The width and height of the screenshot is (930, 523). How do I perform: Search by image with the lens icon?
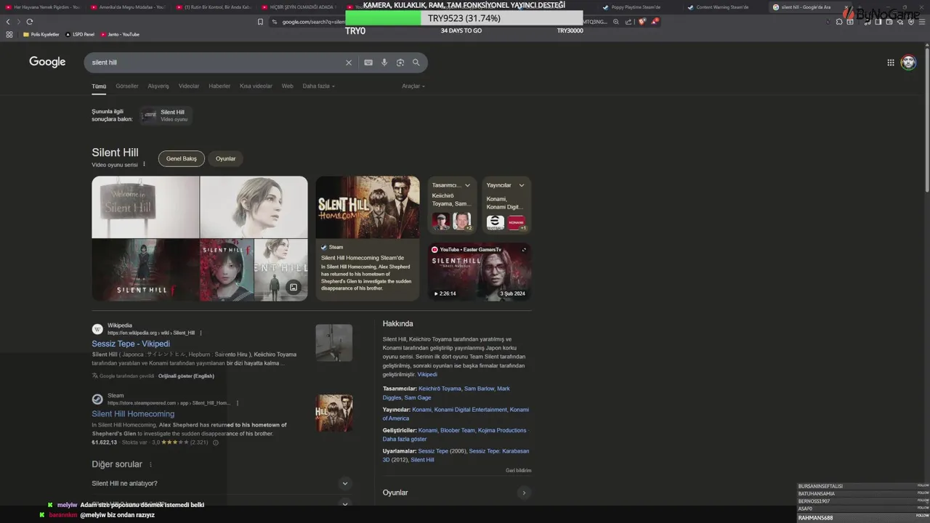click(x=400, y=62)
